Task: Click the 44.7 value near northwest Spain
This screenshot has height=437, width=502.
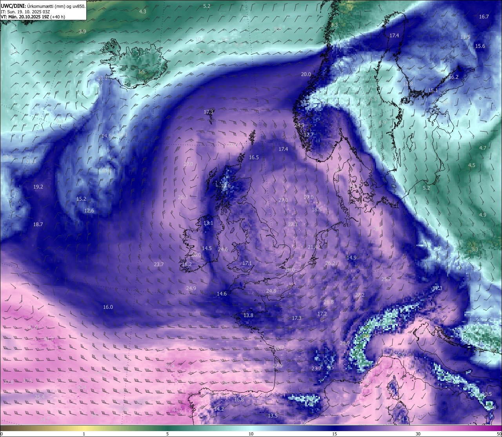Action: pyautogui.click(x=177, y=410)
